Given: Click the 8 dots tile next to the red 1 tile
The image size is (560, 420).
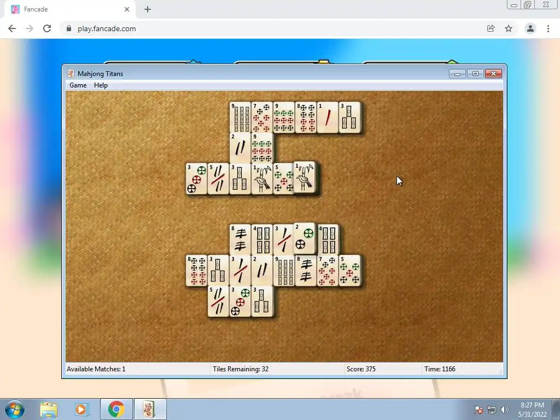Looking at the screenshot, I should 306,118.
